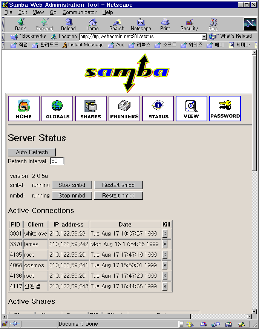Open the Samba HOME page icon

(24, 109)
